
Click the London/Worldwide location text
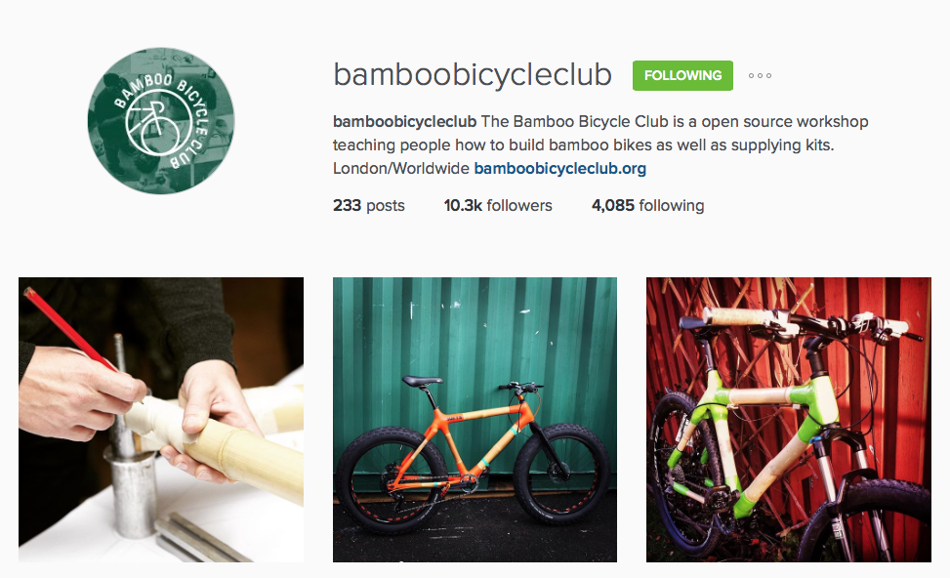pyautogui.click(x=400, y=169)
